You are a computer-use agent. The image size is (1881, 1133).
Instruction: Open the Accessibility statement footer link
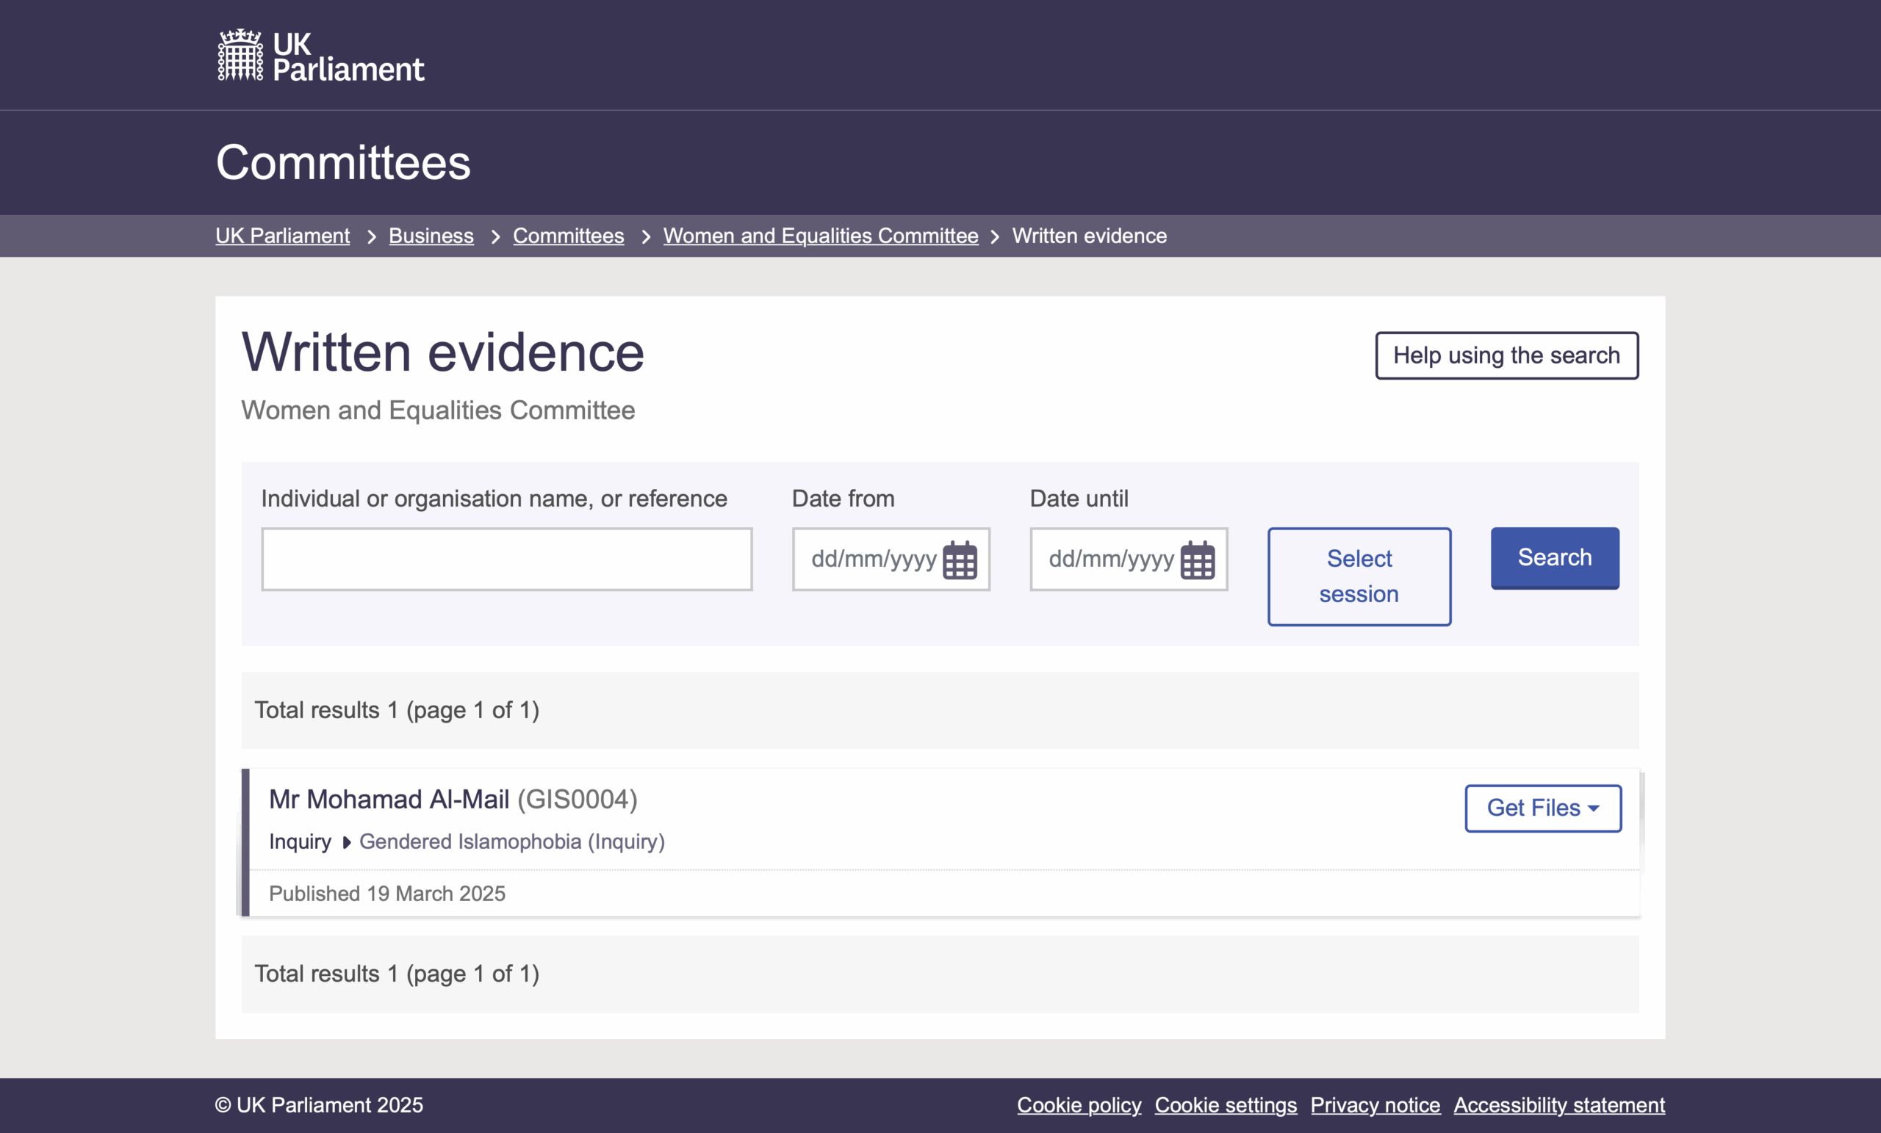tap(1559, 1105)
